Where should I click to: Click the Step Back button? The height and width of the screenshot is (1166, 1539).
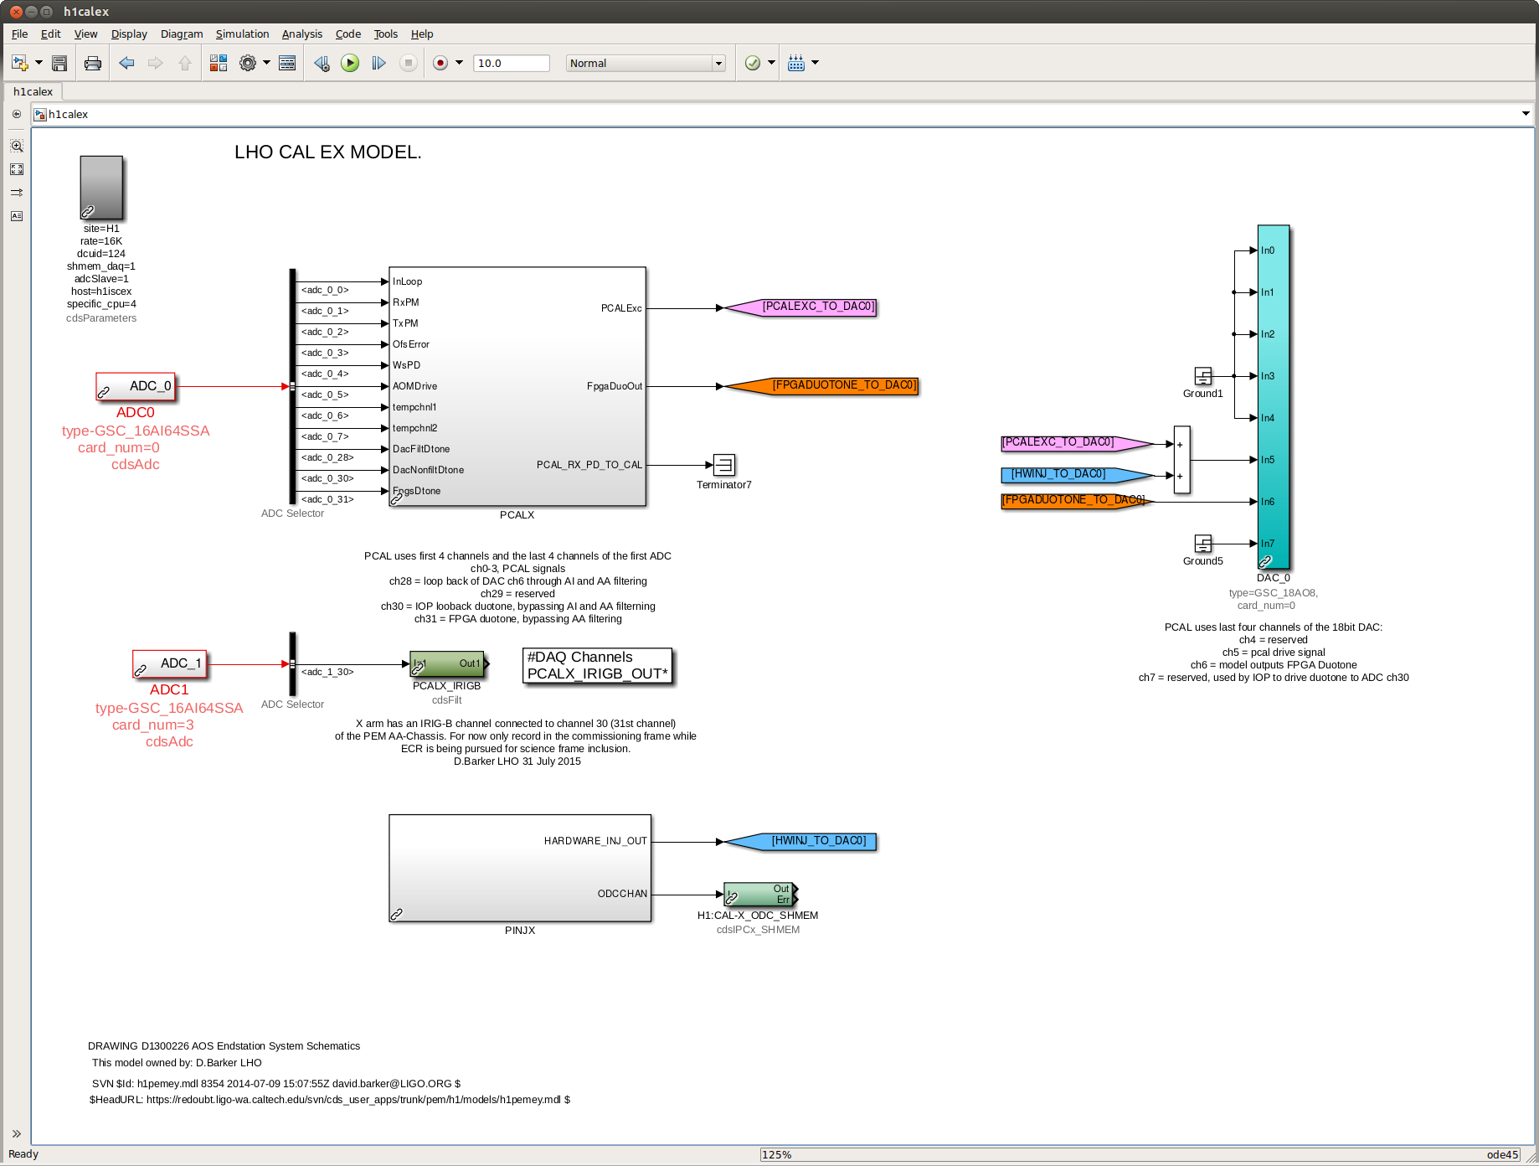click(322, 63)
